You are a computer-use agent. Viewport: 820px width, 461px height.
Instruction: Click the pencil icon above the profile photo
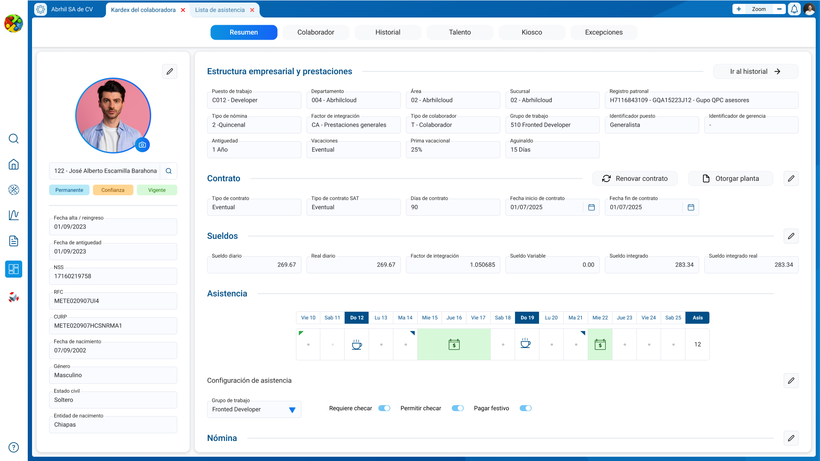coord(170,72)
